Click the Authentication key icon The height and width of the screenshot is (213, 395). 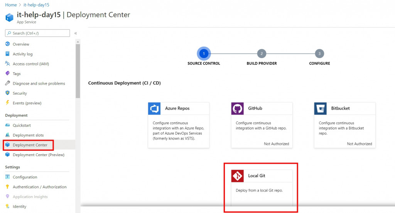[x=8, y=186]
